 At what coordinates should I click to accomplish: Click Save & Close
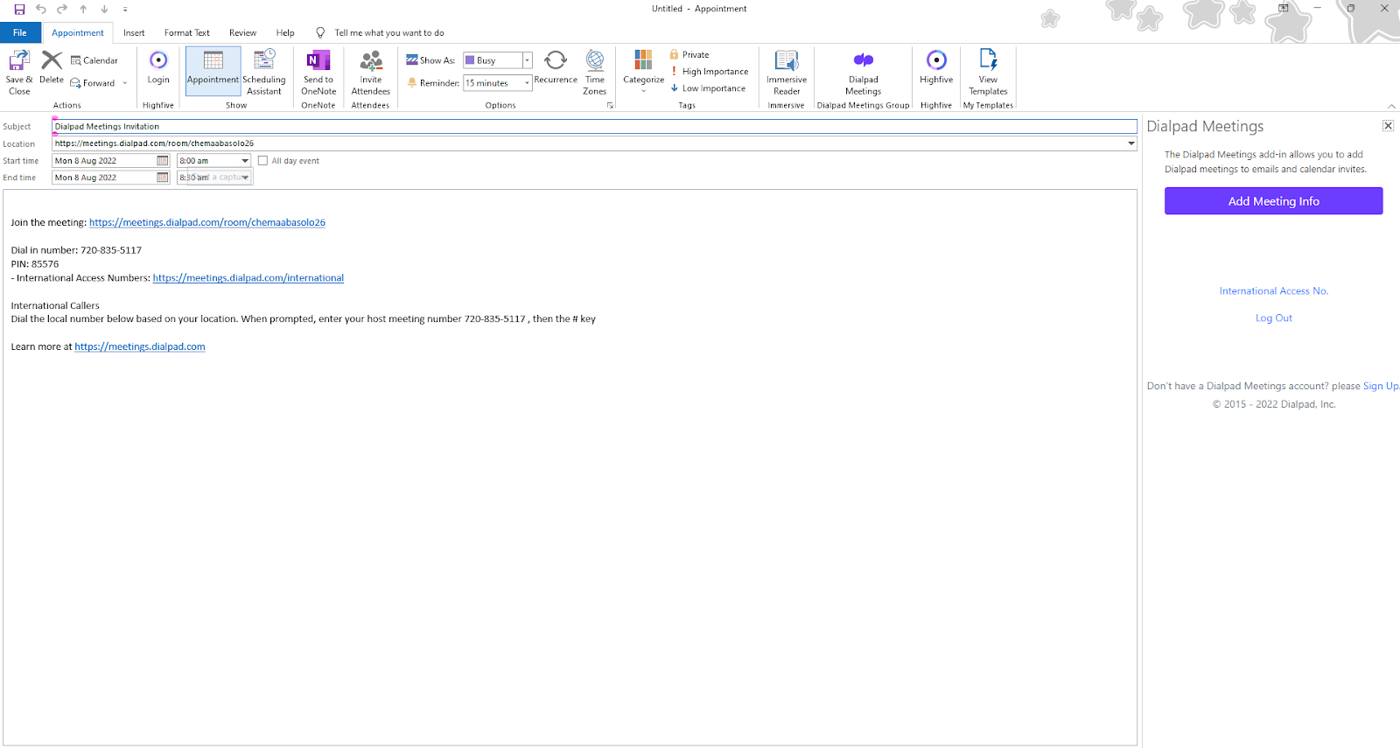tap(19, 72)
